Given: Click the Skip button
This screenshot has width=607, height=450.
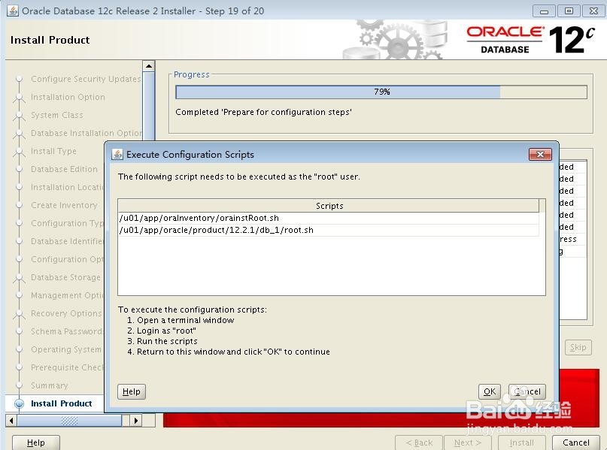Looking at the screenshot, I should tap(578, 348).
